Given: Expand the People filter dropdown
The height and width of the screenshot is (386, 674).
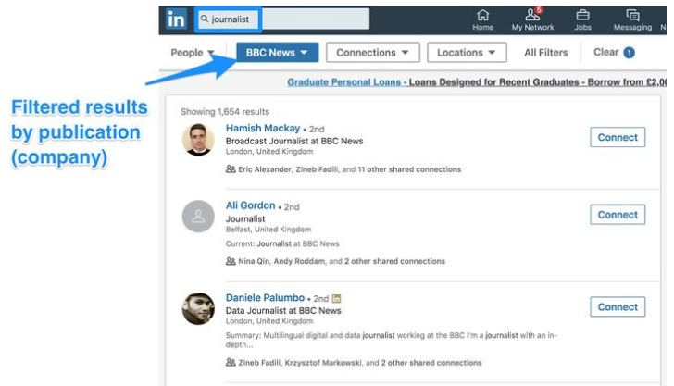Looking at the screenshot, I should coord(193,53).
